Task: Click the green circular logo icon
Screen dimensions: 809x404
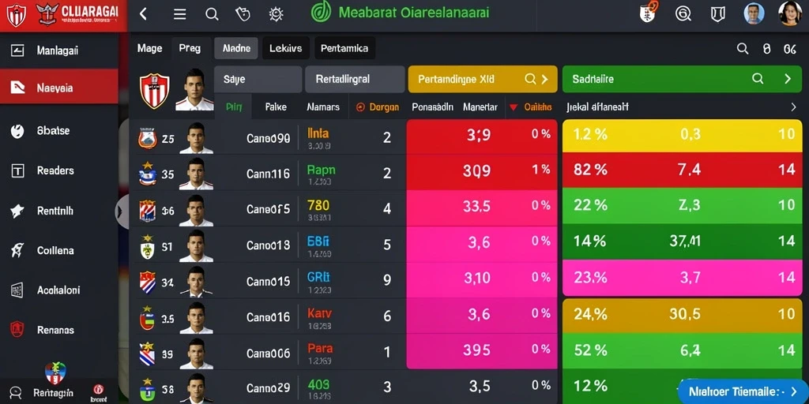Action: point(321,12)
